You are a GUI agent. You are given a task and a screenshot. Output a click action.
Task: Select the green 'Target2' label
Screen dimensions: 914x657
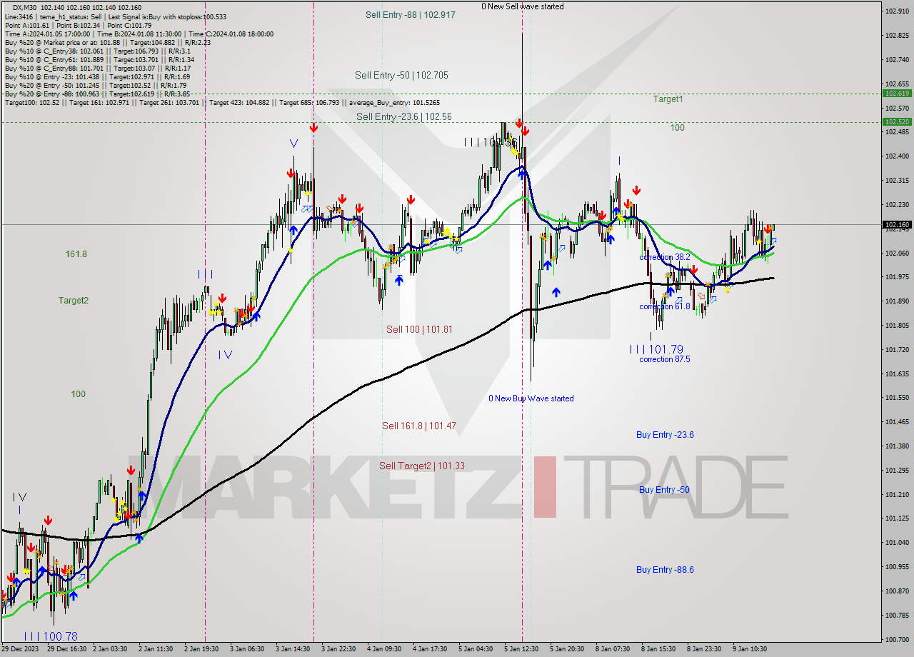tap(74, 301)
